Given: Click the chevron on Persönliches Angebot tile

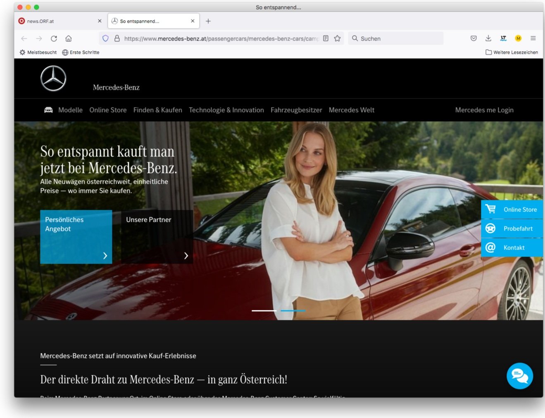Looking at the screenshot, I should (105, 256).
